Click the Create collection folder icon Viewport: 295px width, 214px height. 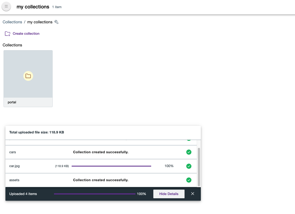coord(8,34)
